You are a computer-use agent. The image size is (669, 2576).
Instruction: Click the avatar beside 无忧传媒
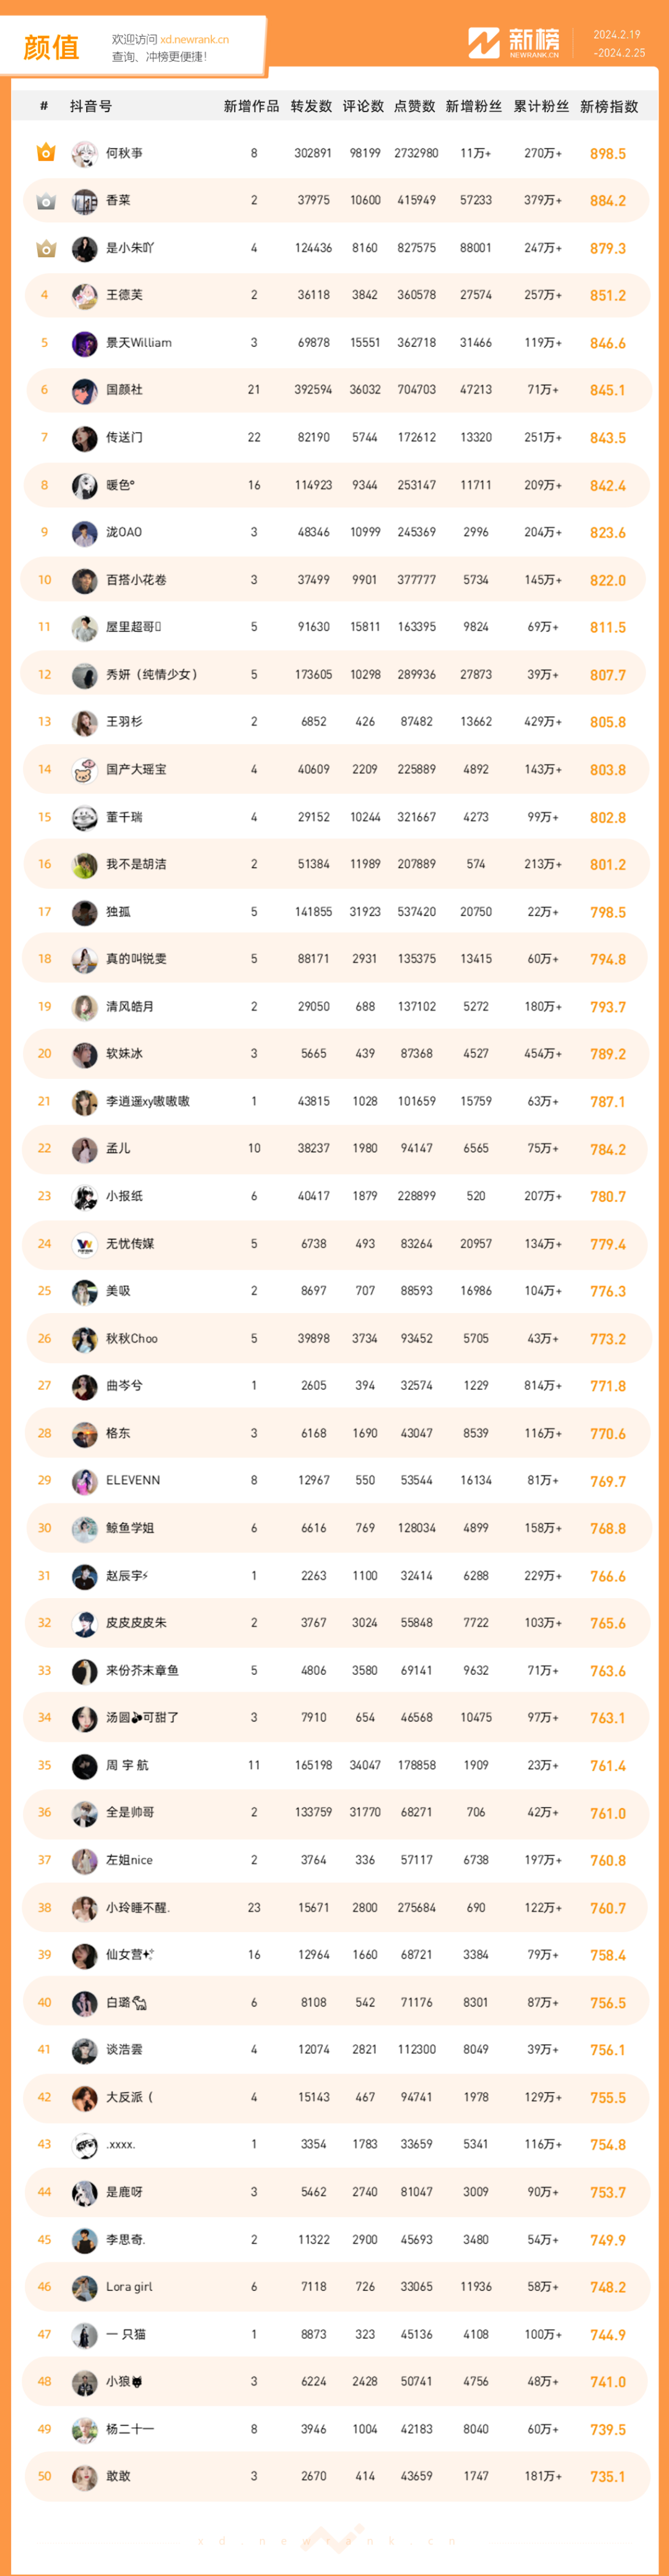click(x=84, y=1245)
